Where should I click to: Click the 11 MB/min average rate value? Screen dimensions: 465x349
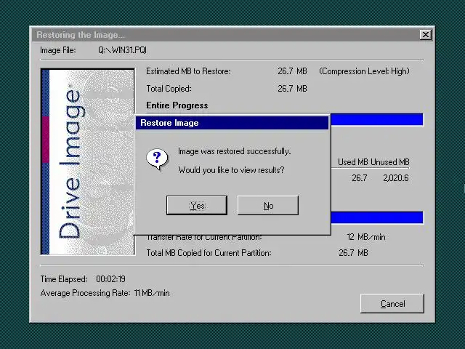pos(152,293)
